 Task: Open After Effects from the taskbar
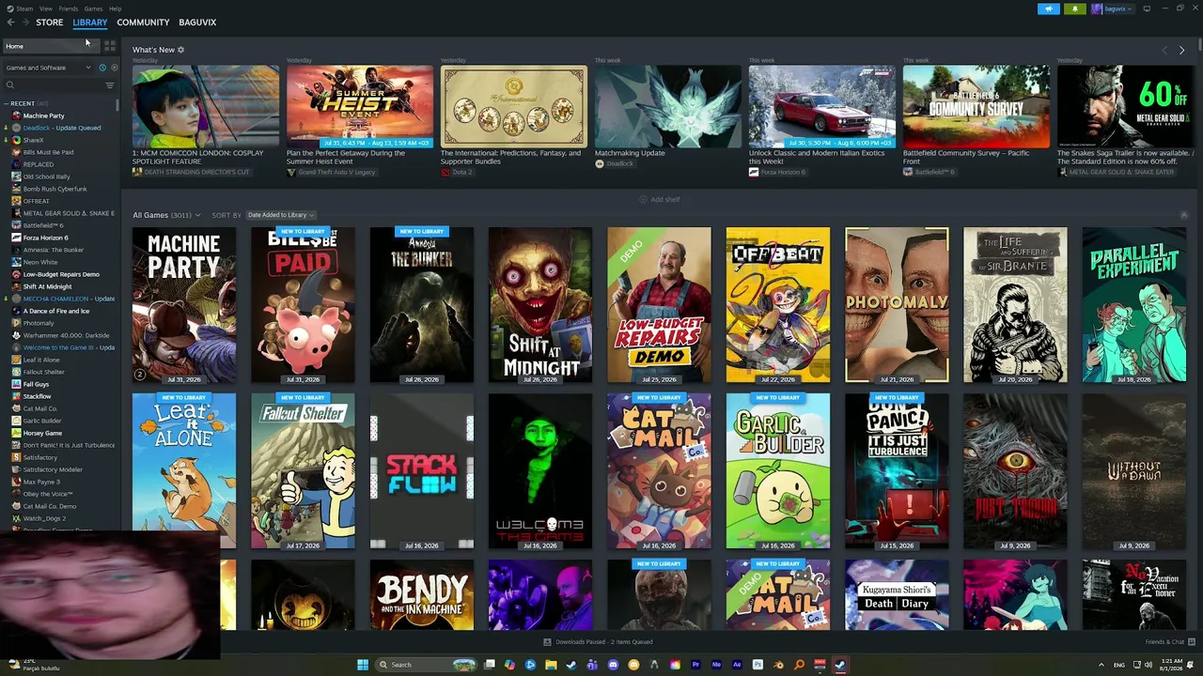[737, 665]
